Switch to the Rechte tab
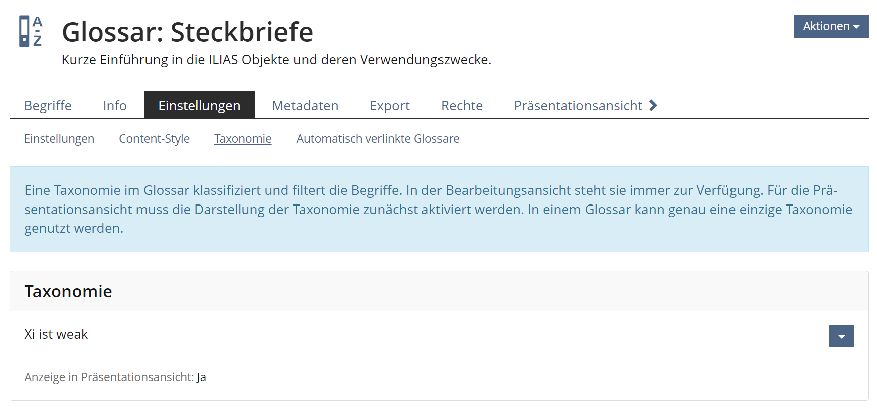This screenshot has width=877, height=409. [x=462, y=106]
